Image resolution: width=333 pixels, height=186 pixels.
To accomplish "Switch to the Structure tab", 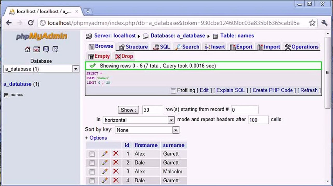I will coord(133,47).
